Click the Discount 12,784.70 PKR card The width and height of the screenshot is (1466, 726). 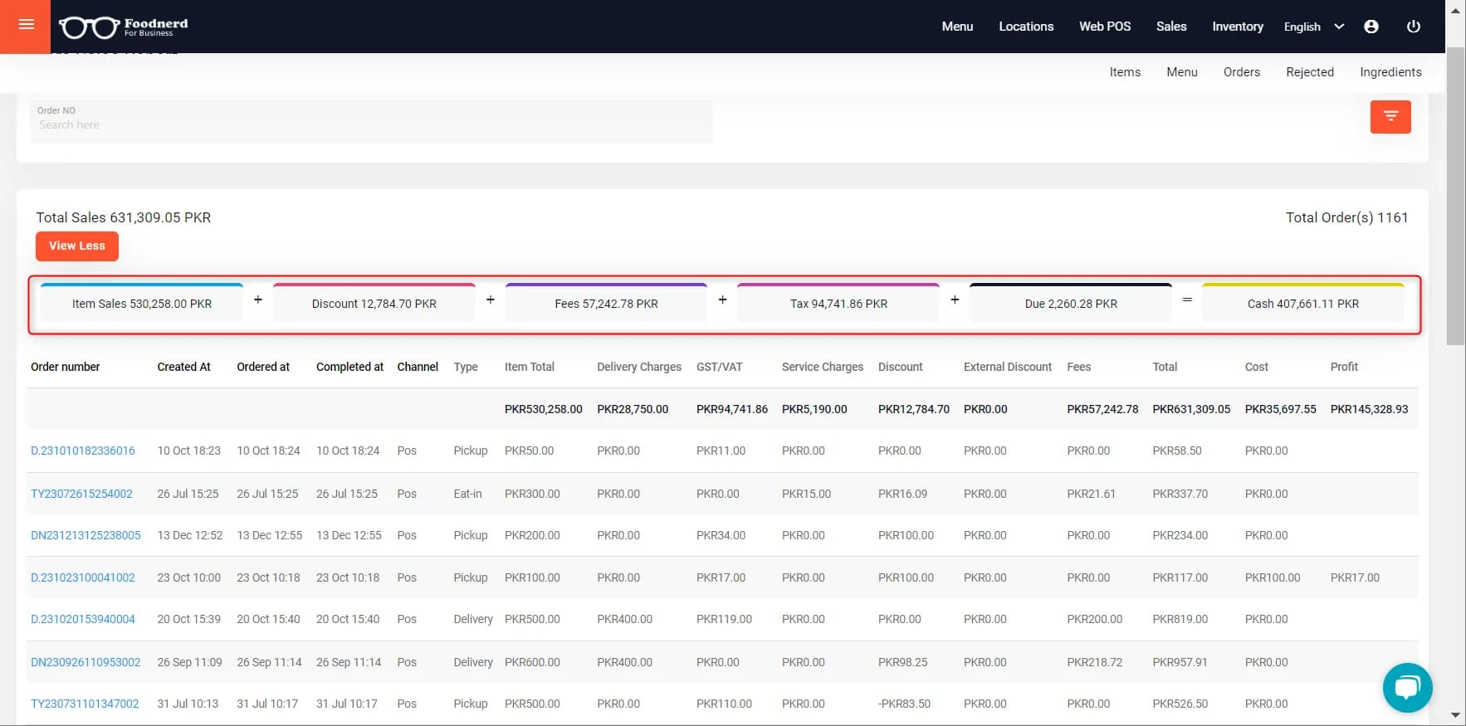(374, 303)
